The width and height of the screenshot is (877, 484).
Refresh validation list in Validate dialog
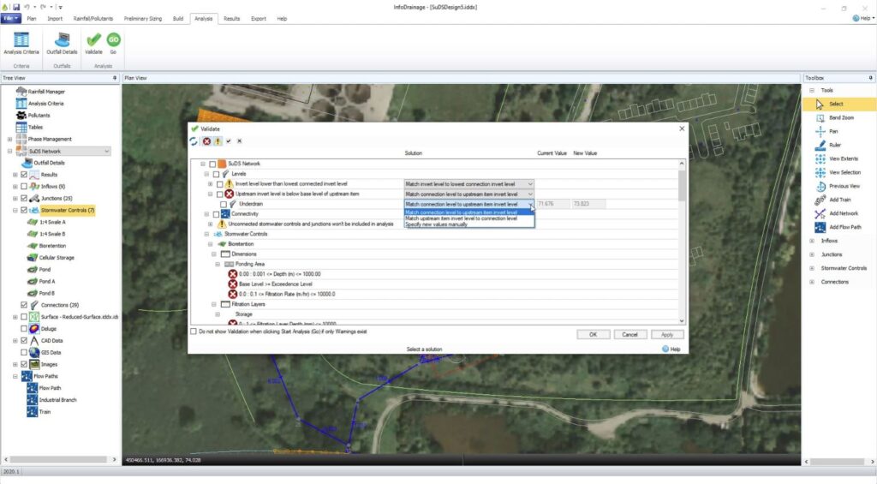[x=194, y=141]
